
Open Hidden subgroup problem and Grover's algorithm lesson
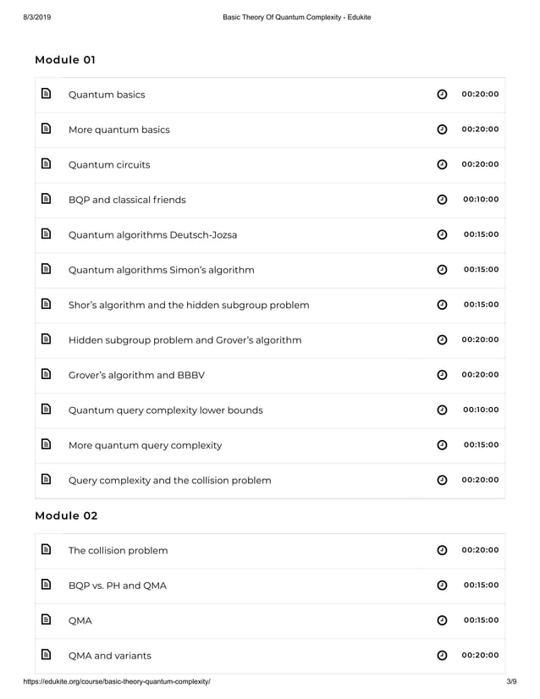coord(185,340)
